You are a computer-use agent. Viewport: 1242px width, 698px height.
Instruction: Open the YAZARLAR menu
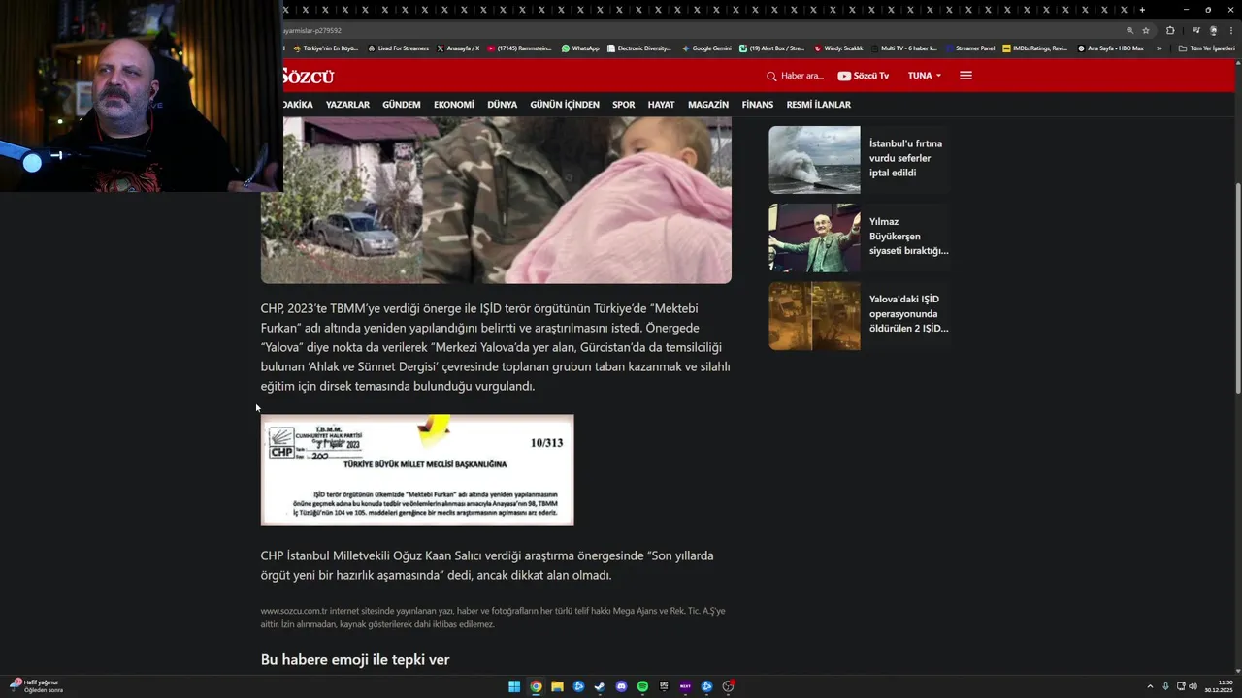(x=347, y=105)
